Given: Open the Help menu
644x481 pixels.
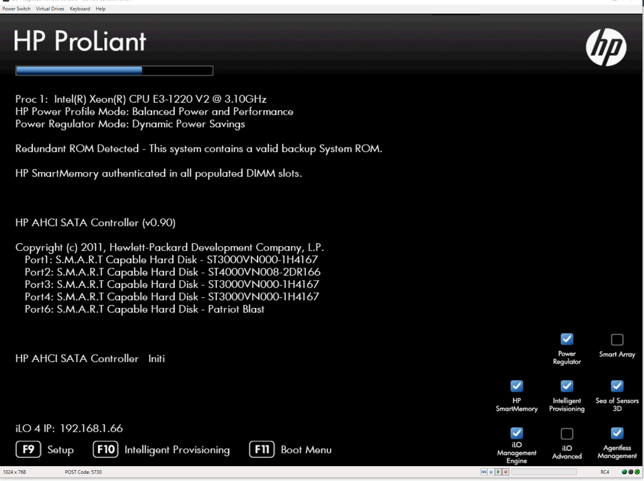Looking at the screenshot, I should (101, 9).
